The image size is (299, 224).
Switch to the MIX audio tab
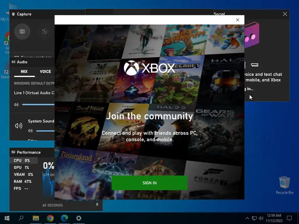pyautogui.click(x=24, y=72)
